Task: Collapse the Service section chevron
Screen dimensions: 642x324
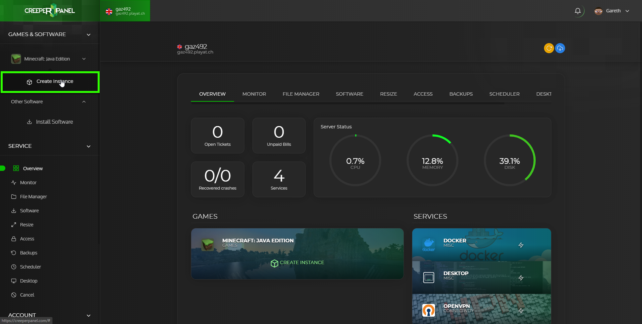Action: pos(89,146)
